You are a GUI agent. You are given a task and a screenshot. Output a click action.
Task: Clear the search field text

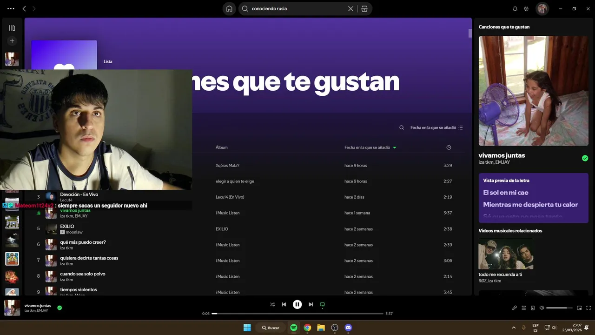coord(351,9)
